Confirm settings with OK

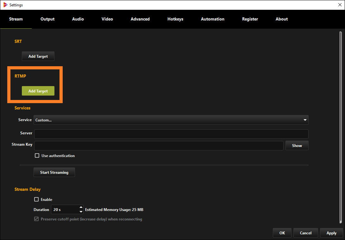click(x=282, y=233)
